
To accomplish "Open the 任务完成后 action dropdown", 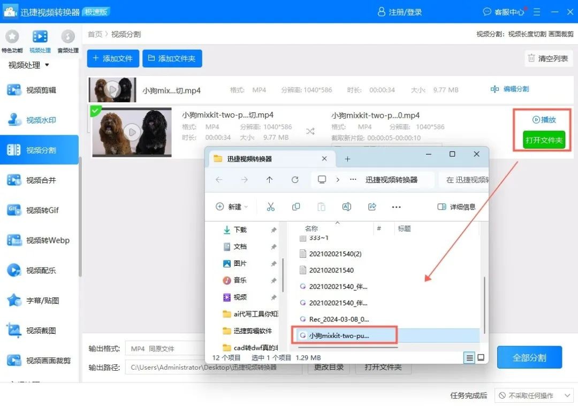I will click(x=534, y=395).
